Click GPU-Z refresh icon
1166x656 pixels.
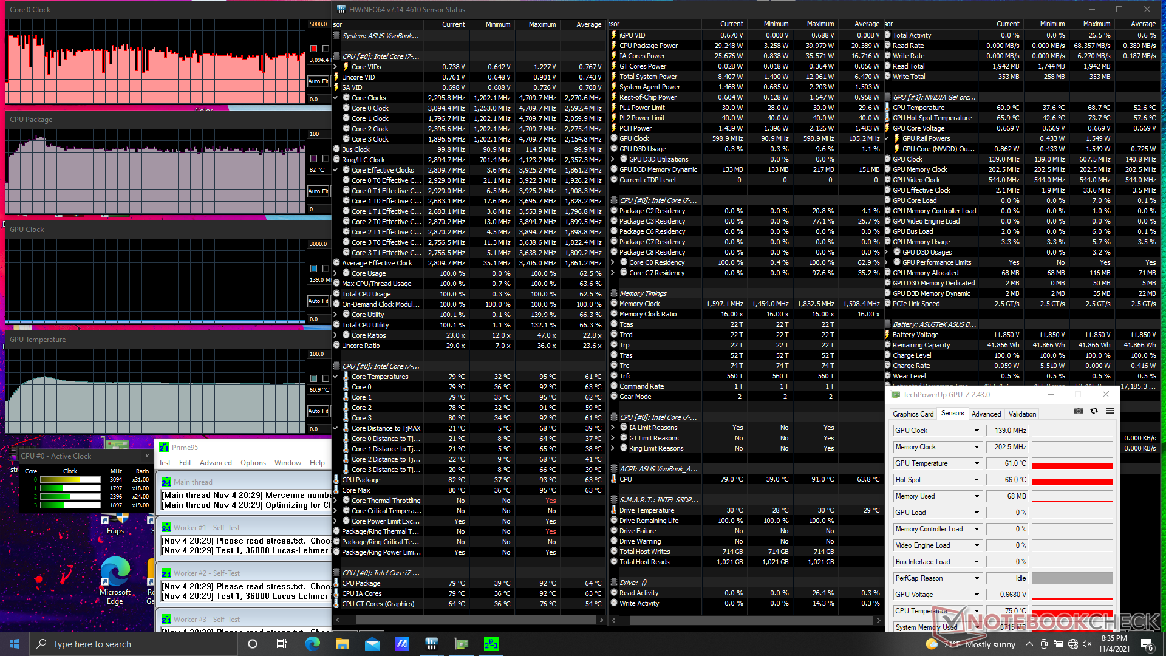[x=1094, y=411]
